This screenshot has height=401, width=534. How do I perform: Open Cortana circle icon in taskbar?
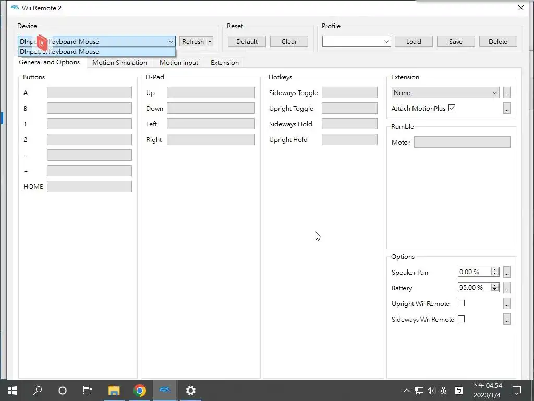pos(63,391)
